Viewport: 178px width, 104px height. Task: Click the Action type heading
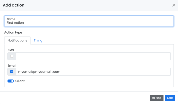[x=13, y=32]
